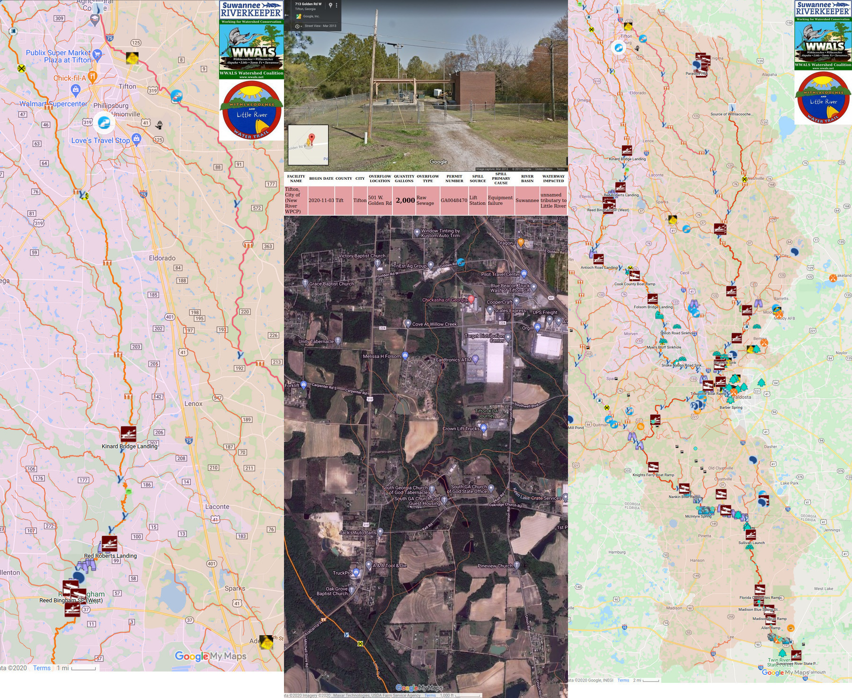Click the Suwannee Riverkeeper logo on right map
This screenshot has width=852, height=698.
[x=823, y=9]
